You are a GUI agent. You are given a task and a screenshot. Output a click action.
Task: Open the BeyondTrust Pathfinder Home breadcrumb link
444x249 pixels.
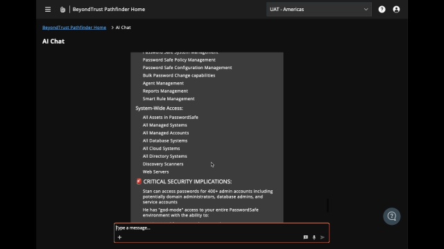click(x=74, y=28)
